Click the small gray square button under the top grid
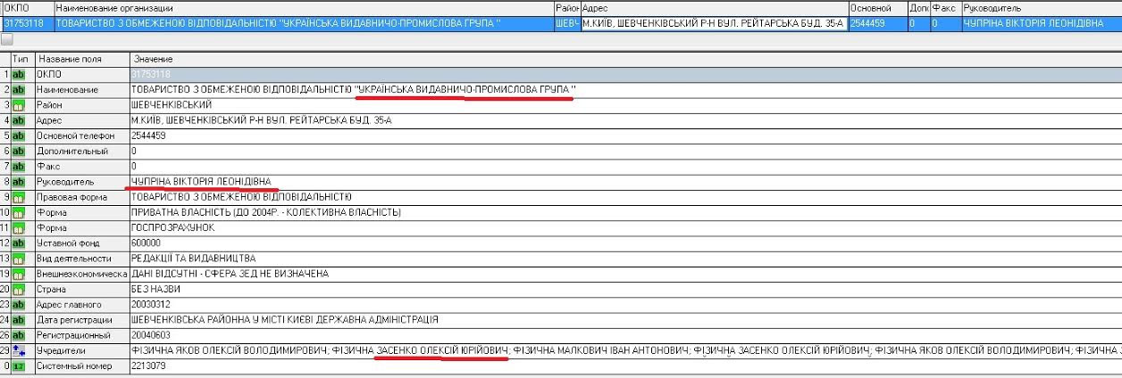Viewport: 1122px width, 378px height. [x=6, y=39]
